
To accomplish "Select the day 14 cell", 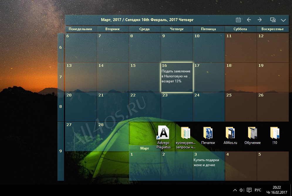I will [113, 77].
